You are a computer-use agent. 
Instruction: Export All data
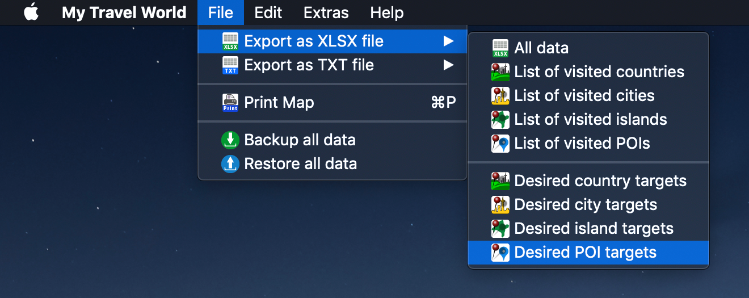coord(588,48)
